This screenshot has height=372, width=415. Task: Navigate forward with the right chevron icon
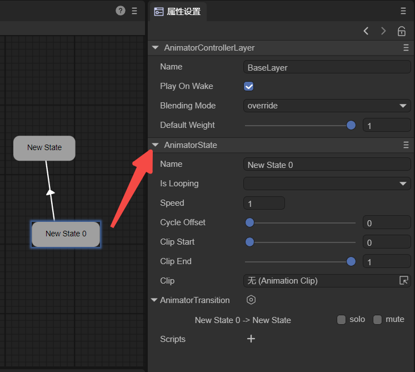pos(383,31)
